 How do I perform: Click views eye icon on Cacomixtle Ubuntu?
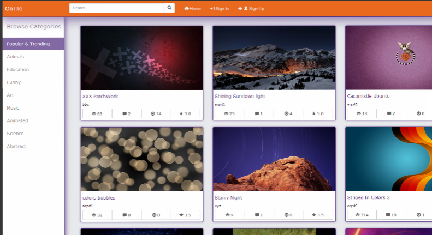coord(359,113)
